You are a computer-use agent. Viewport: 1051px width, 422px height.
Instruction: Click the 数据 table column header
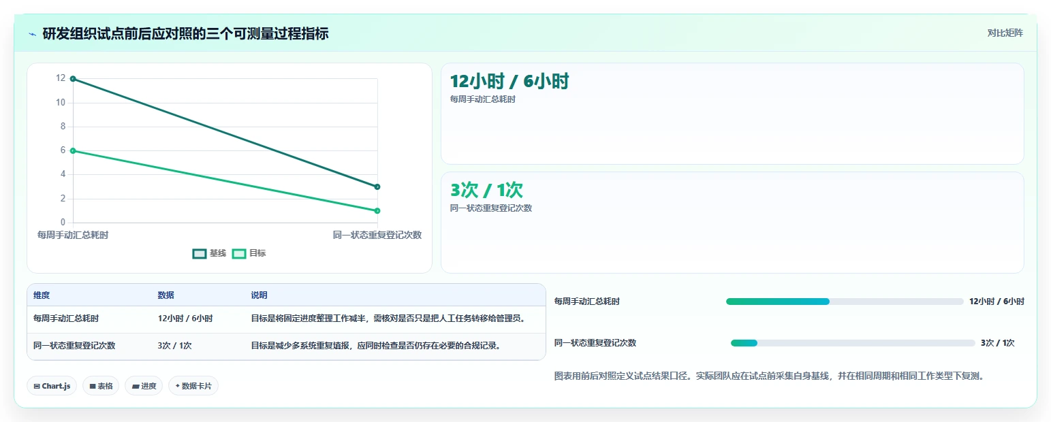pyautogui.click(x=166, y=295)
